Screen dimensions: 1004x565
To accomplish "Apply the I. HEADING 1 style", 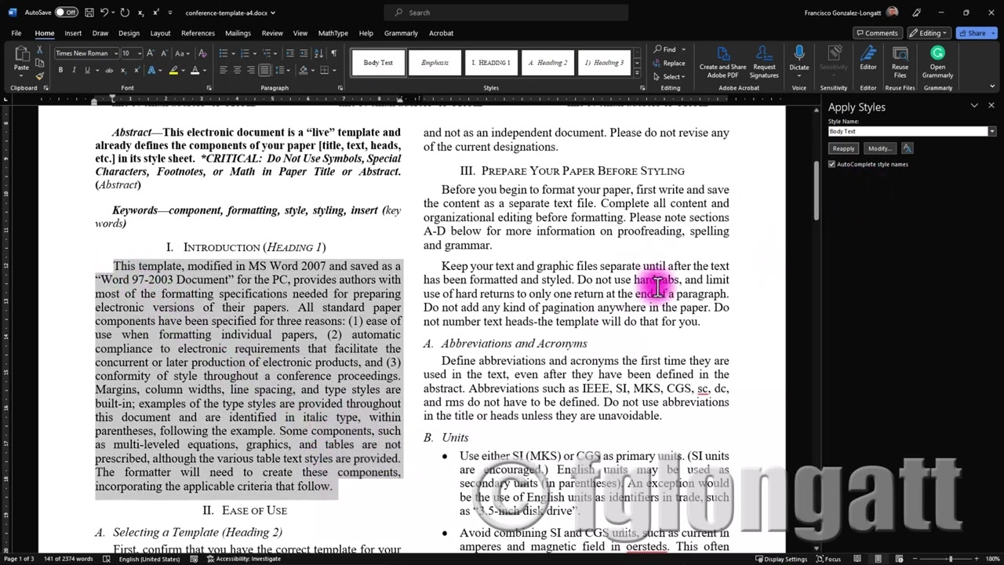I will tap(491, 63).
